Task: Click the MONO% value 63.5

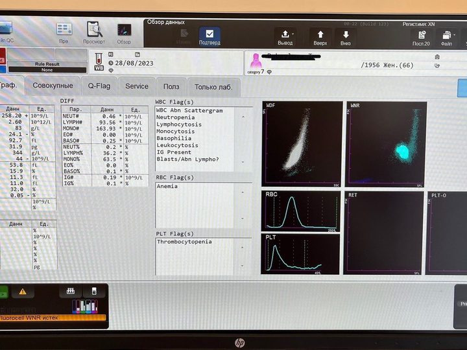Action: (111, 159)
